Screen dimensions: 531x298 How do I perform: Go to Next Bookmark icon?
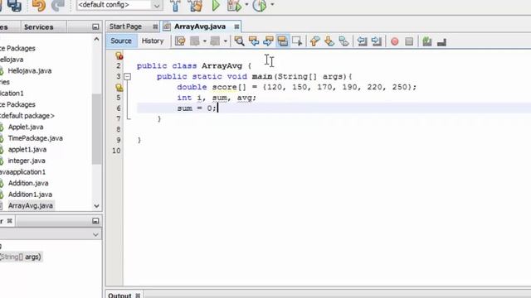329,41
